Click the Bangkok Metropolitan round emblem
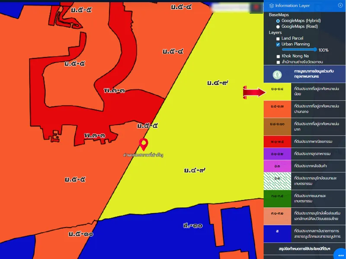 [277, 74]
